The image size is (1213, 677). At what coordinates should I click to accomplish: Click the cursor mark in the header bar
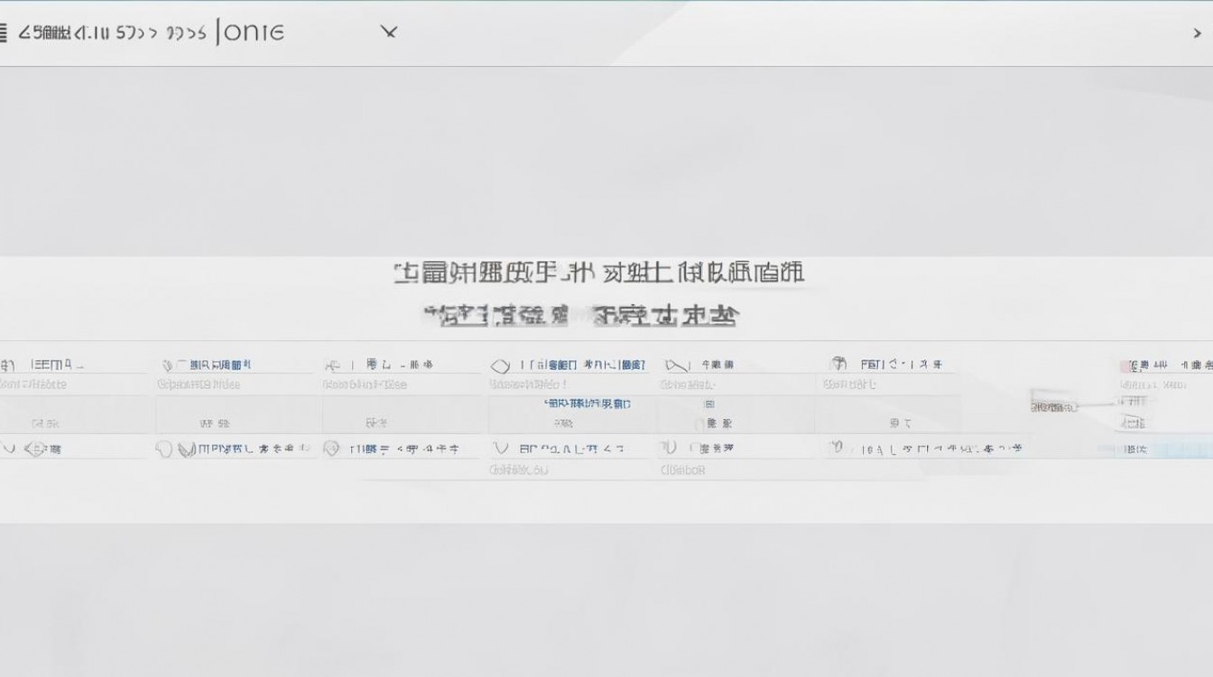388,31
